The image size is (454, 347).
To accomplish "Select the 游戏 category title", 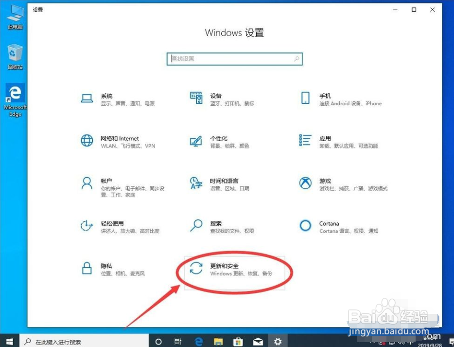I will pyautogui.click(x=325, y=181).
